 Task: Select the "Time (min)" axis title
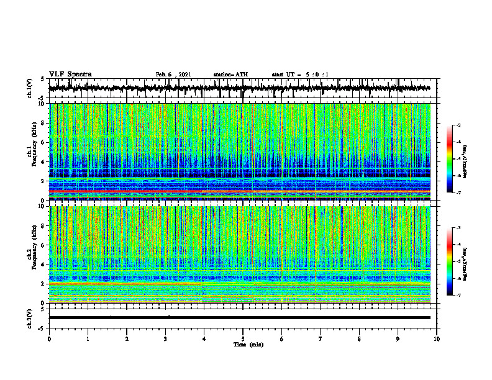(248, 345)
